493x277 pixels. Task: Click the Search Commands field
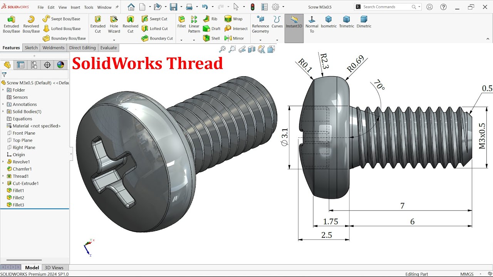[x=387, y=7]
